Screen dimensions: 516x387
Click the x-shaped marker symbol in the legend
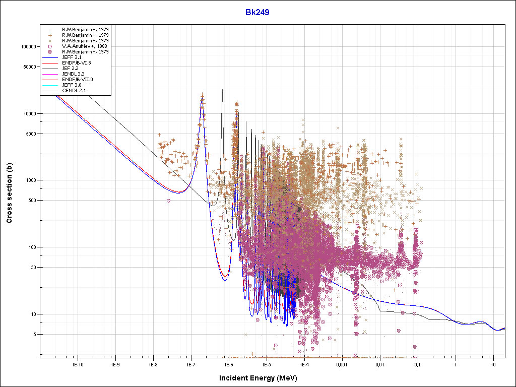pyautogui.click(x=50, y=40)
